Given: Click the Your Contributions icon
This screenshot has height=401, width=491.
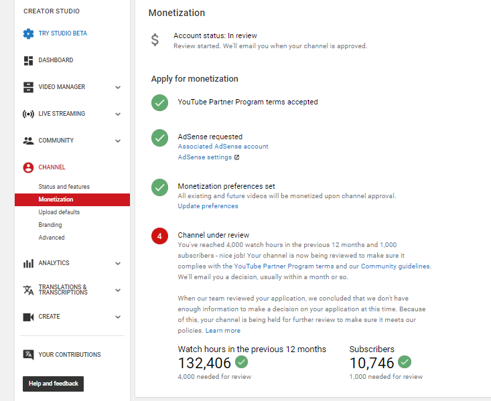Looking at the screenshot, I should click(28, 355).
